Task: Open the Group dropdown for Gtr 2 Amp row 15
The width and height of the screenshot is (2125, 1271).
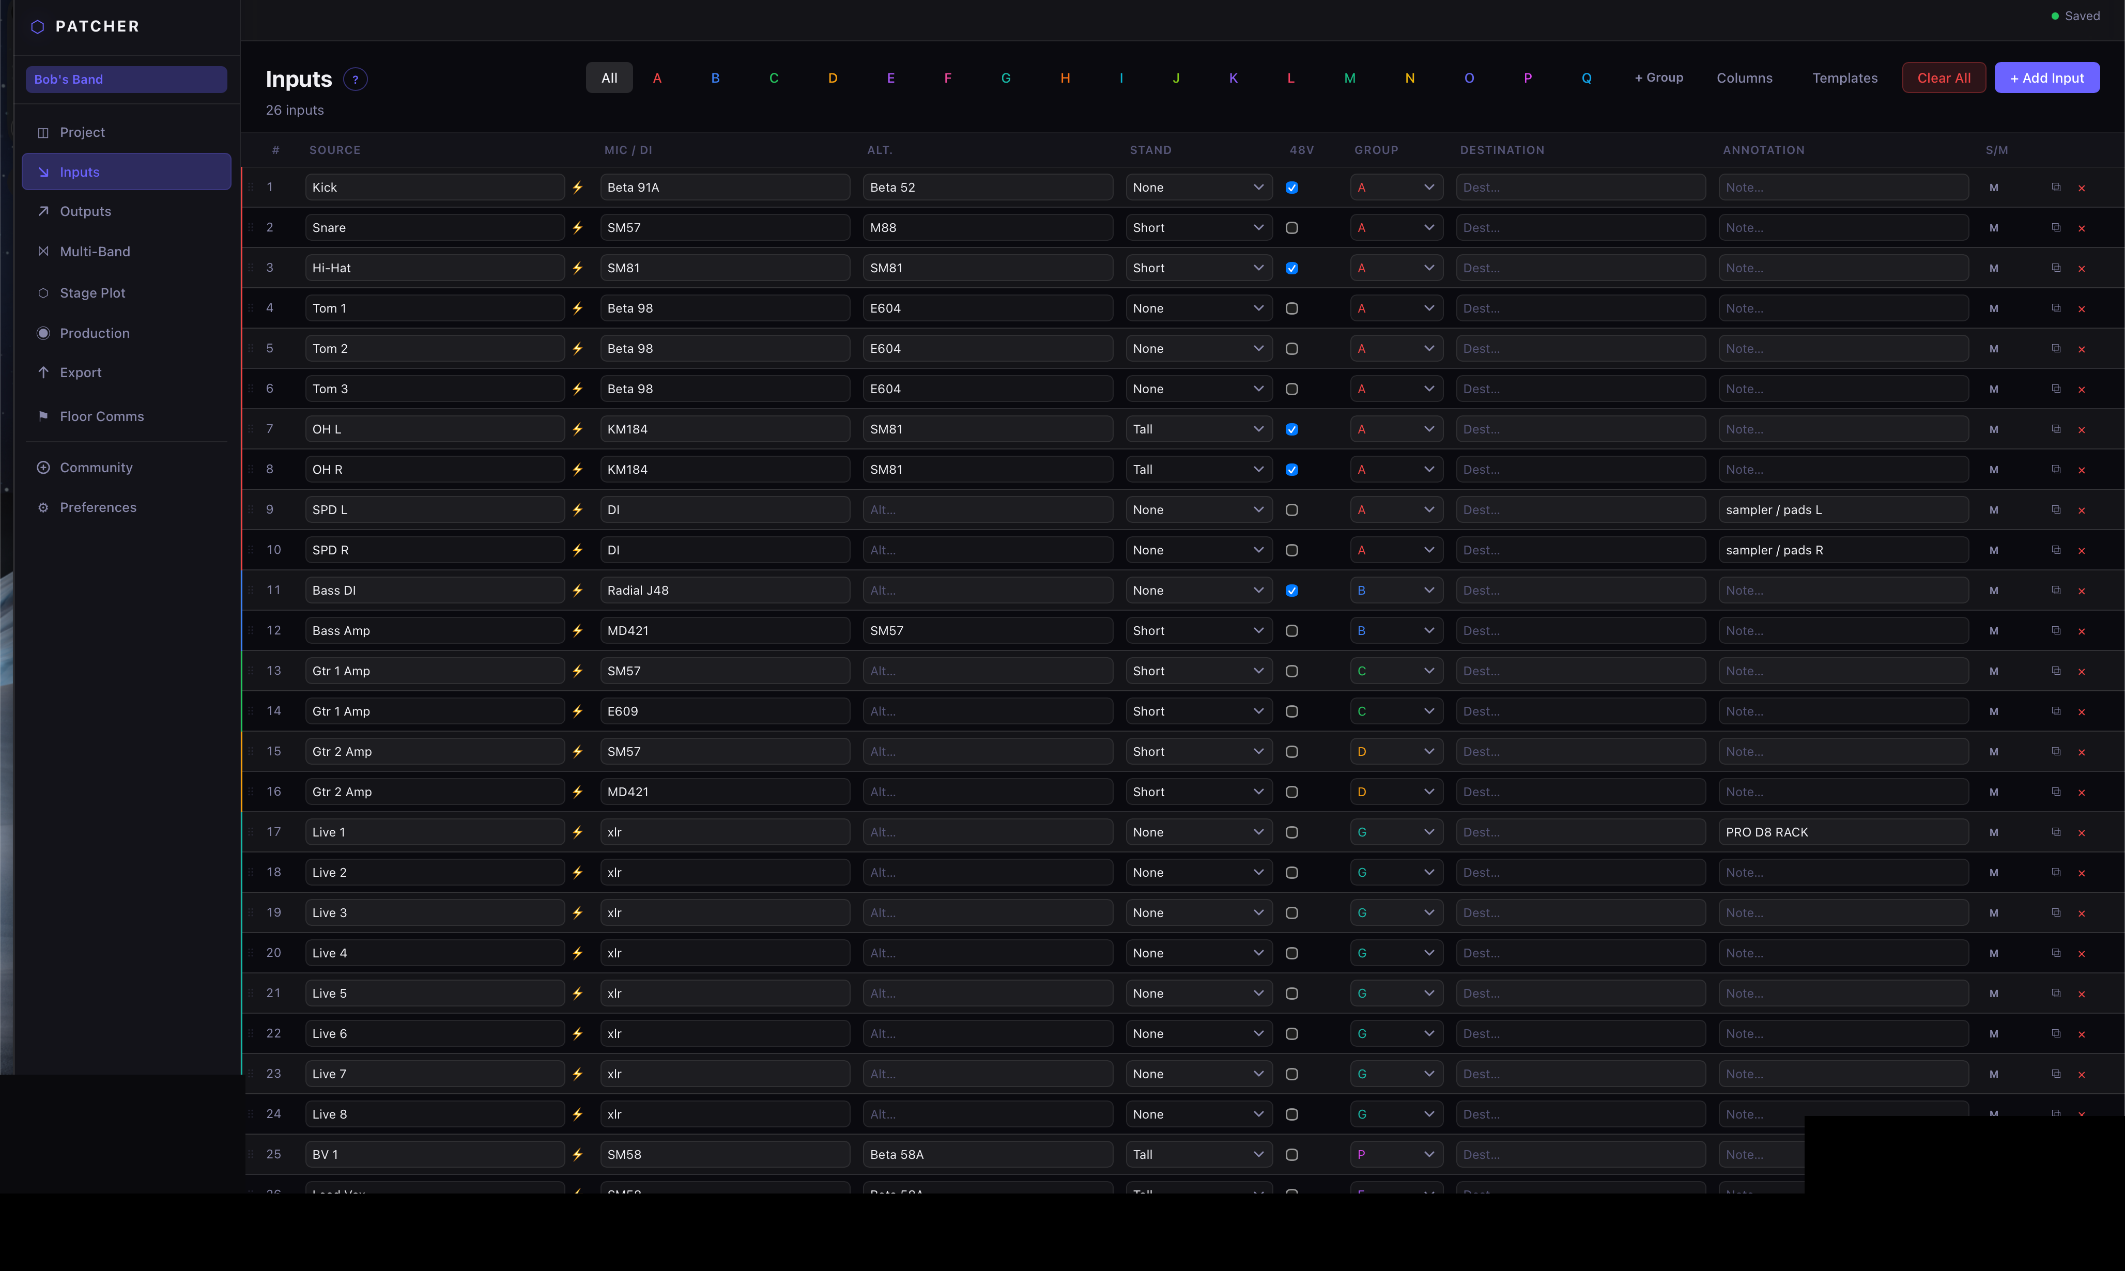Action: pyautogui.click(x=1396, y=751)
